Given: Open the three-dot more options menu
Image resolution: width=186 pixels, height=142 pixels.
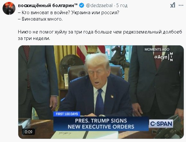Looking at the screenshot, I should point(181,5).
